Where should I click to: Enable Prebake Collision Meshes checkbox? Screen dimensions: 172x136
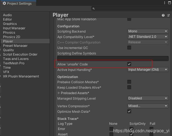(x=129, y=82)
